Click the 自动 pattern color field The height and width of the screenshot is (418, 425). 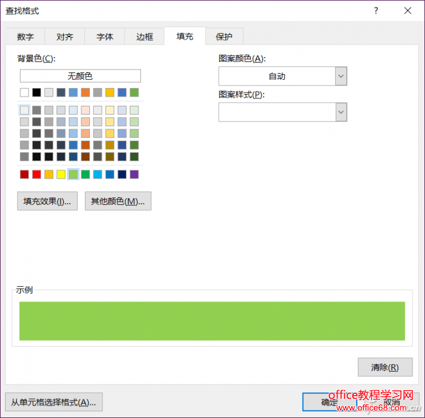pyautogui.click(x=277, y=76)
